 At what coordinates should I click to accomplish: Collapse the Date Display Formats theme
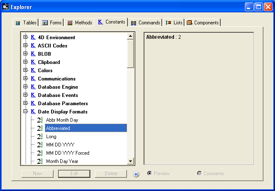coord(26,112)
